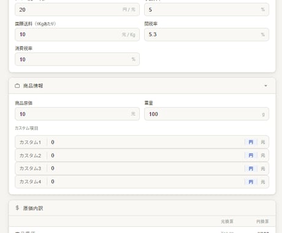Click the 関税率 label
This screenshot has width=282, height=233.
(x=151, y=24)
